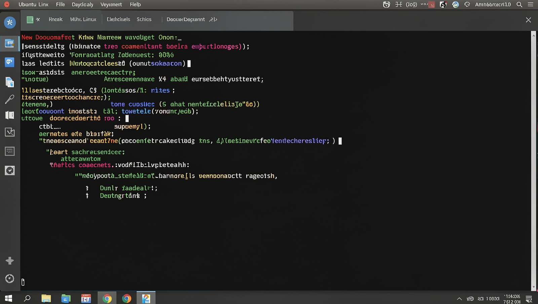Expand the system tray hidden icons chevron
Screen dimensions: 538x304
point(459,299)
